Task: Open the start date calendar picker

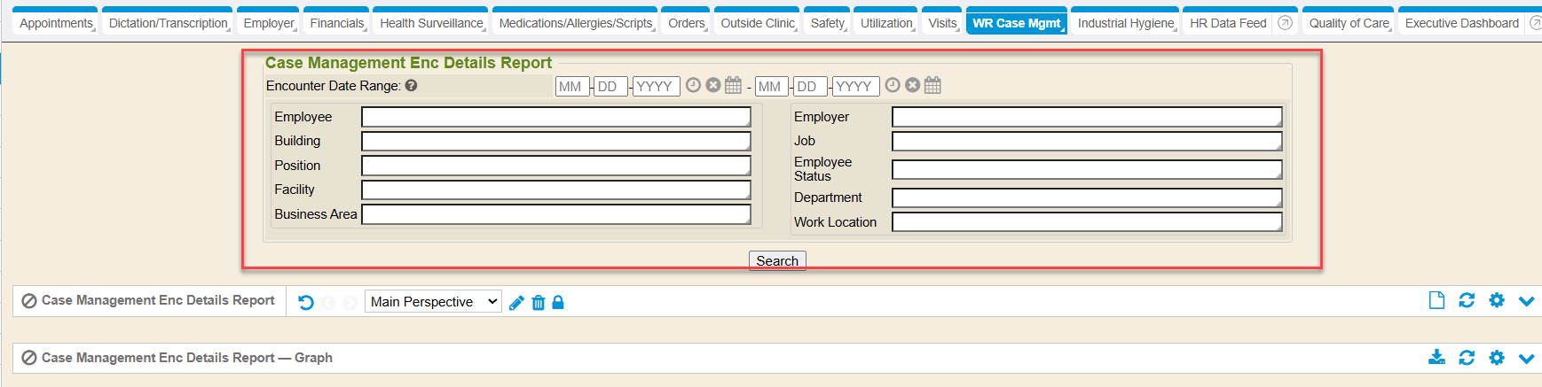Action: (733, 85)
